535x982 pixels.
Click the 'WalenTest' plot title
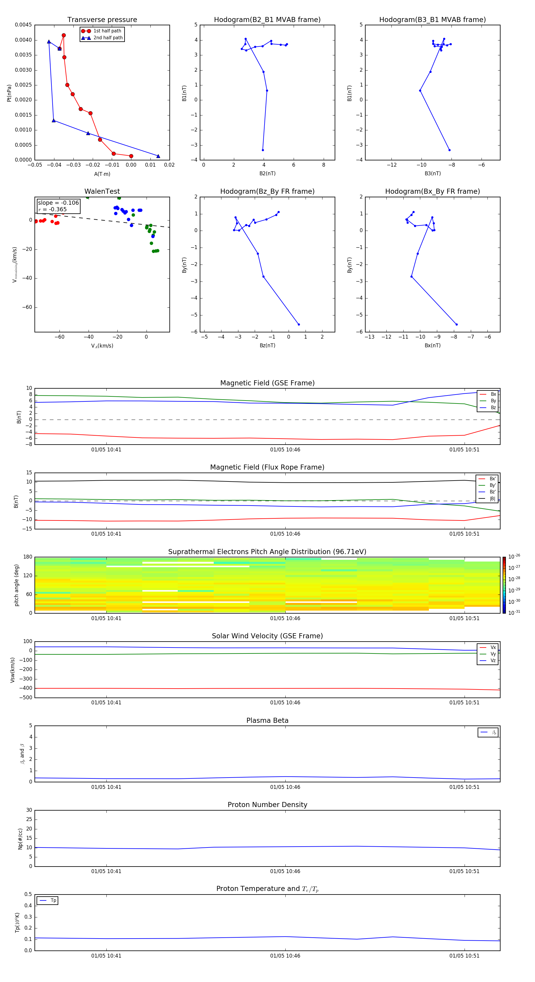[x=102, y=191]
